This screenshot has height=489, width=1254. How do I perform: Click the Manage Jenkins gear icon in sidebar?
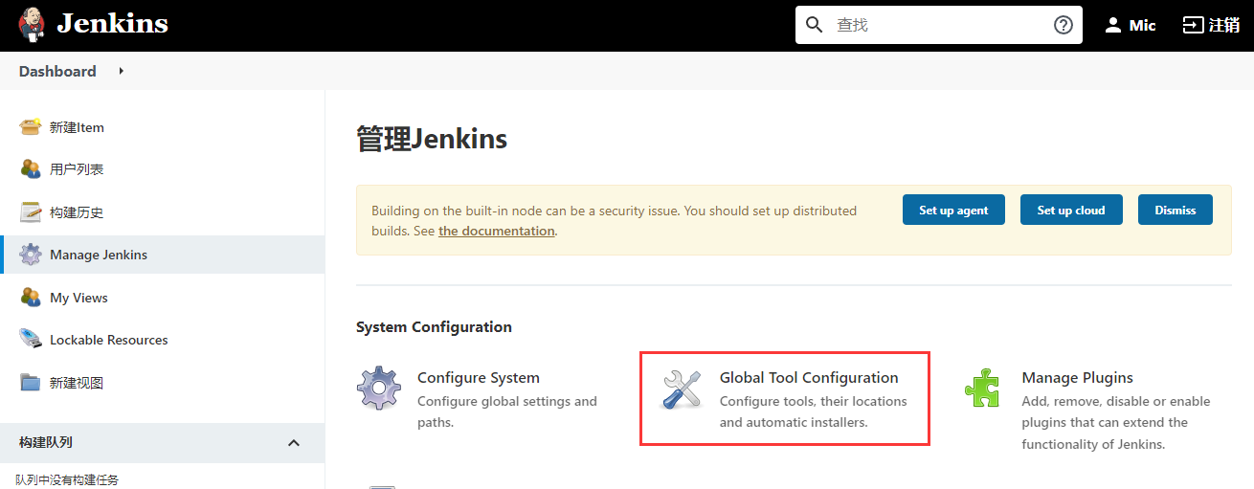click(31, 255)
